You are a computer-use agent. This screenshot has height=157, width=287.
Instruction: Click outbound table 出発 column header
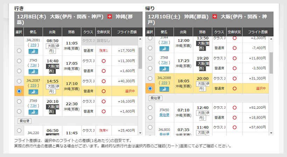click(52, 32)
